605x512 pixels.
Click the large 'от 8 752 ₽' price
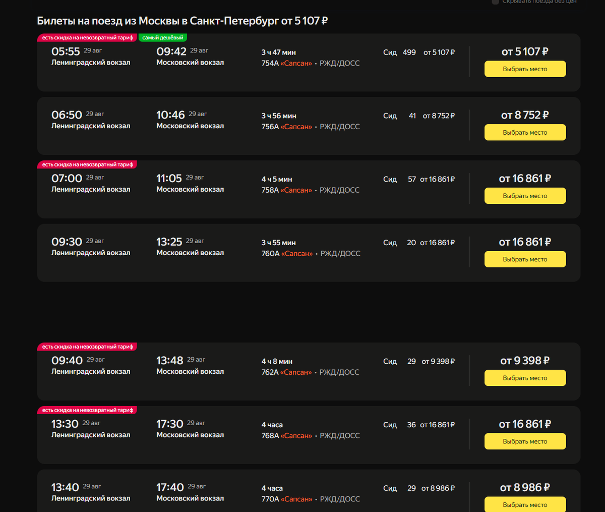click(x=525, y=116)
